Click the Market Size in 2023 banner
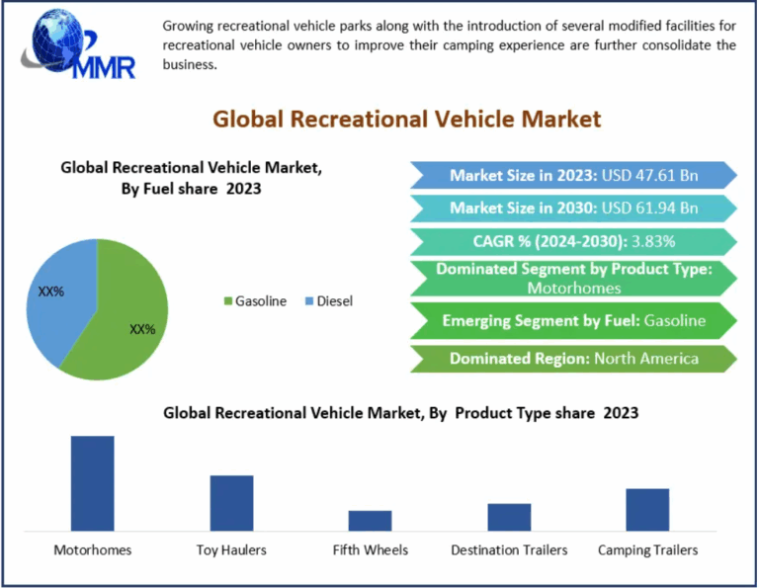This screenshot has width=759, height=588. click(x=573, y=175)
